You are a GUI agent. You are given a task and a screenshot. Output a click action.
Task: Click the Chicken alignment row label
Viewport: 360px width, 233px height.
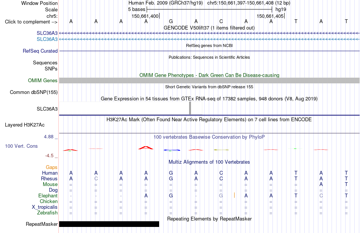coord(49,201)
